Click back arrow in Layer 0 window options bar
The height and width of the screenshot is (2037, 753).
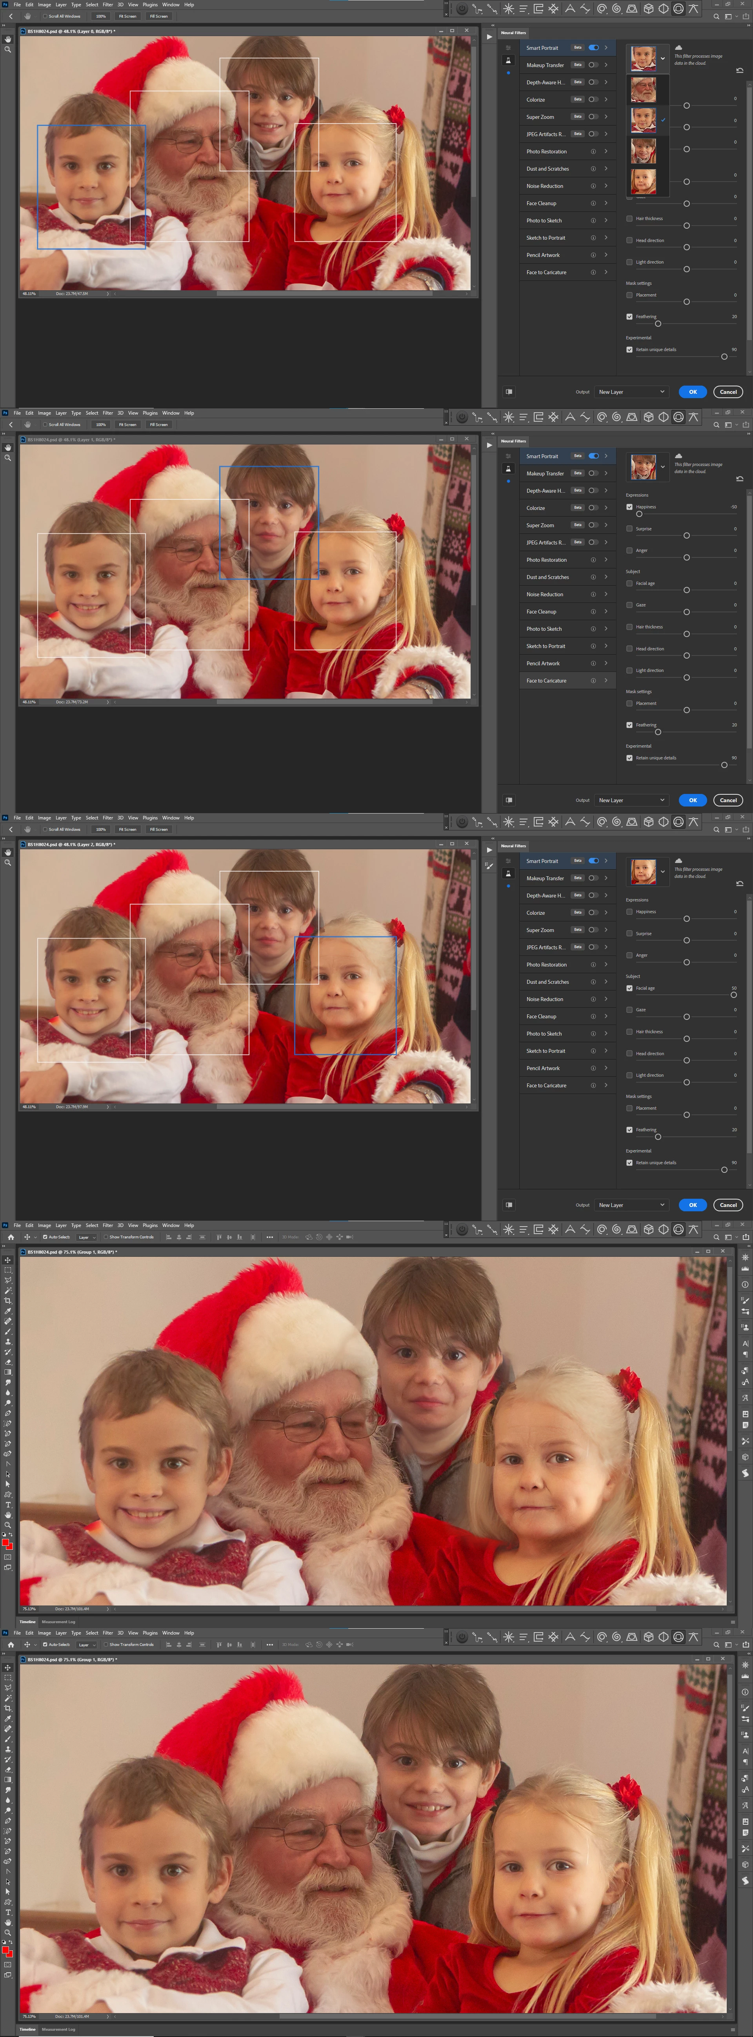[x=10, y=16]
